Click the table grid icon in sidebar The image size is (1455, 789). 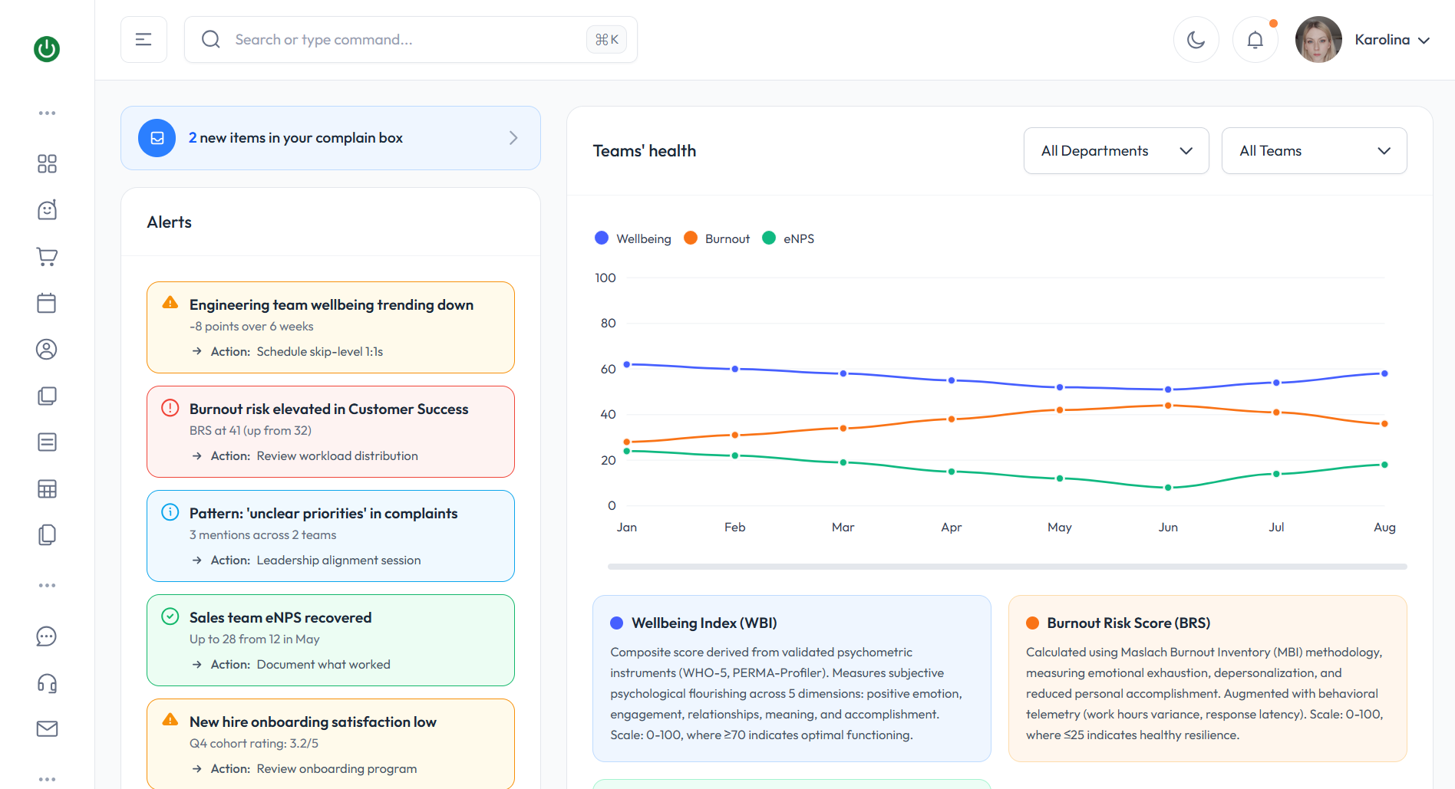47,488
